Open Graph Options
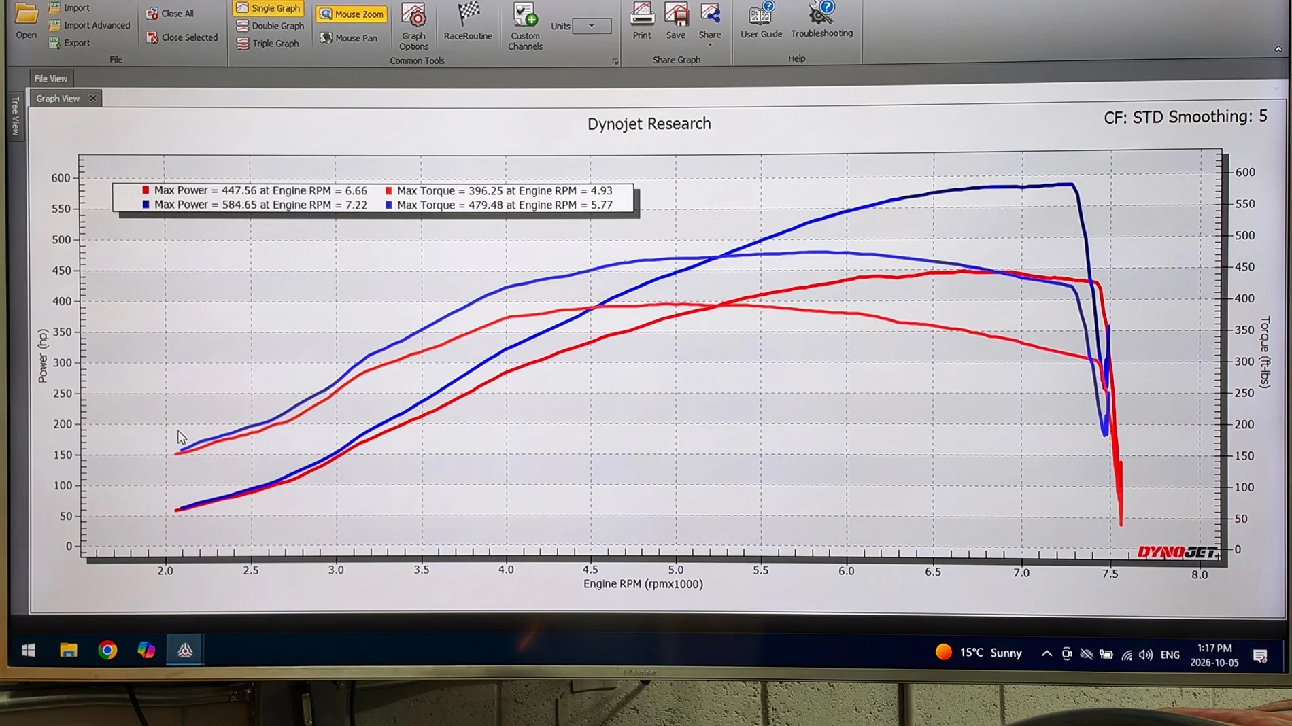 click(x=413, y=26)
